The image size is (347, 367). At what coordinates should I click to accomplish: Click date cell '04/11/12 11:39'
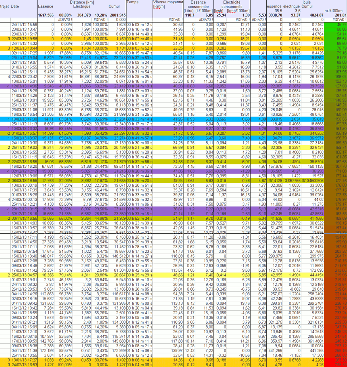(x=24, y=351)
